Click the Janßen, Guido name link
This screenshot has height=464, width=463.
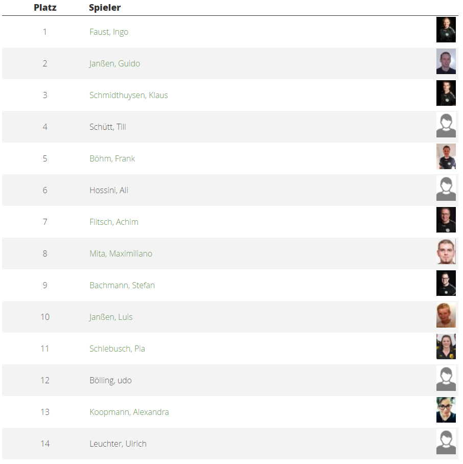click(x=114, y=63)
